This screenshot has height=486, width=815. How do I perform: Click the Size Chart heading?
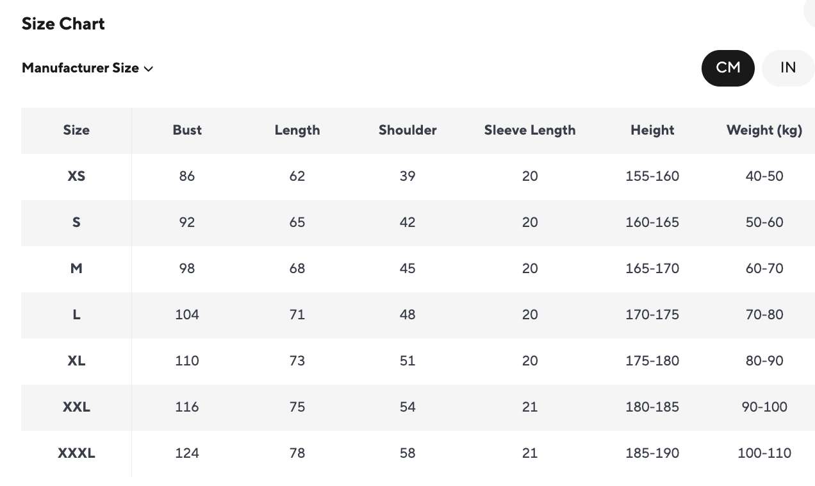63,24
